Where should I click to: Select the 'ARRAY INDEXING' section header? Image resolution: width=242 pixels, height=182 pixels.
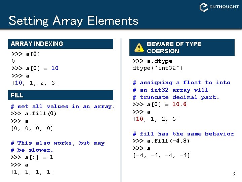[61, 44]
